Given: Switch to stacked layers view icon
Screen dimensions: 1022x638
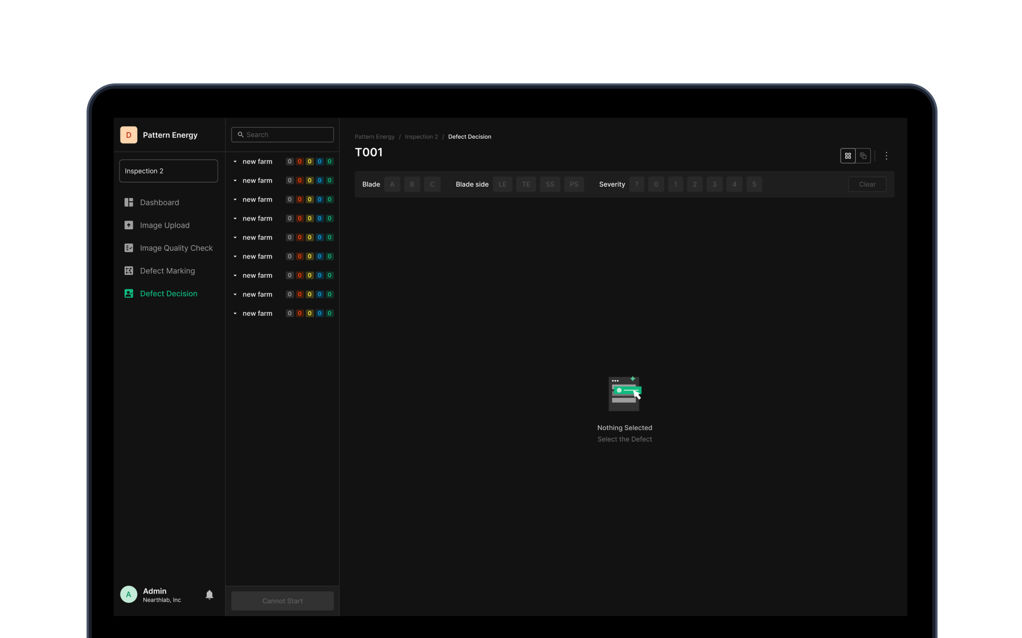Looking at the screenshot, I should click(863, 156).
